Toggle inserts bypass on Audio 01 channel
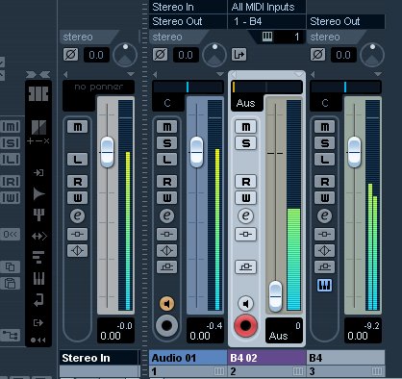The height and width of the screenshot is (379, 402). [x=166, y=234]
